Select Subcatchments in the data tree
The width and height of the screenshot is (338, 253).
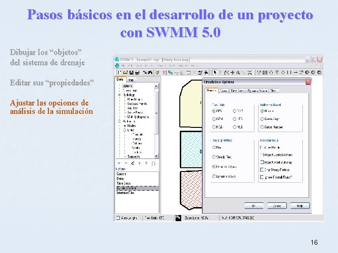[x=137, y=104]
